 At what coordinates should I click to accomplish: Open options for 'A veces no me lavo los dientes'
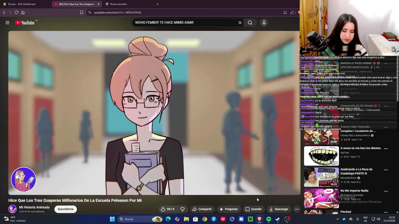tap(386, 149)
